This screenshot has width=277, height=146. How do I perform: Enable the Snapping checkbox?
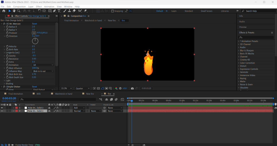tap(113, 11)
